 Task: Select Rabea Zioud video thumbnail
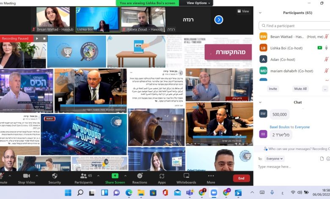[143, 19]
